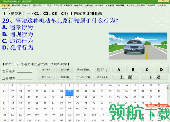The width and height of the screenshot is (170, 122).
Task: Click the 开始朗读试题 button
Action: (x=84, y=77)
